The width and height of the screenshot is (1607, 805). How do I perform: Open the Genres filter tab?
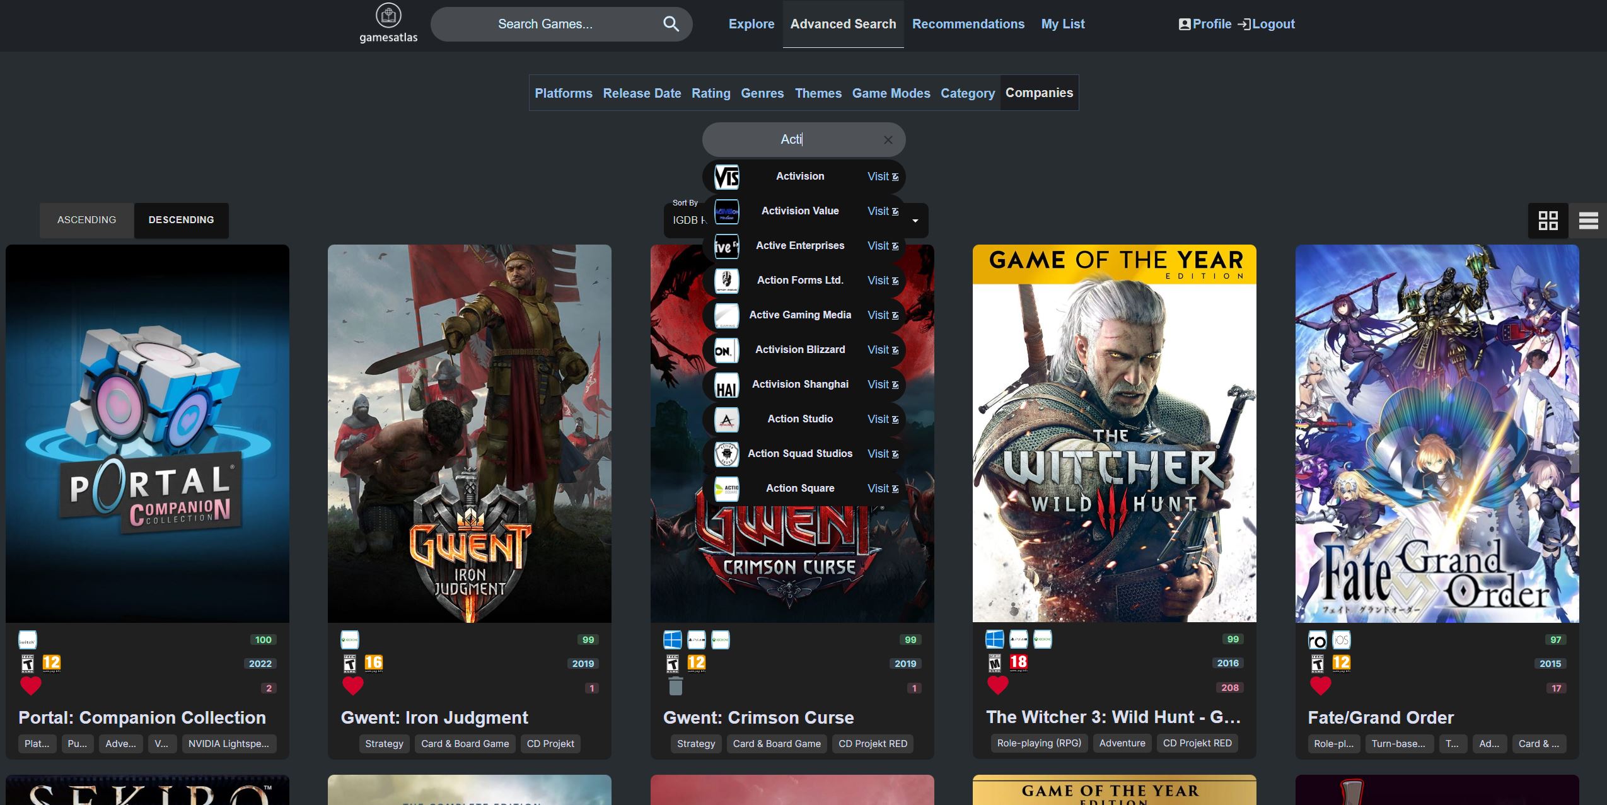point(762,93)
